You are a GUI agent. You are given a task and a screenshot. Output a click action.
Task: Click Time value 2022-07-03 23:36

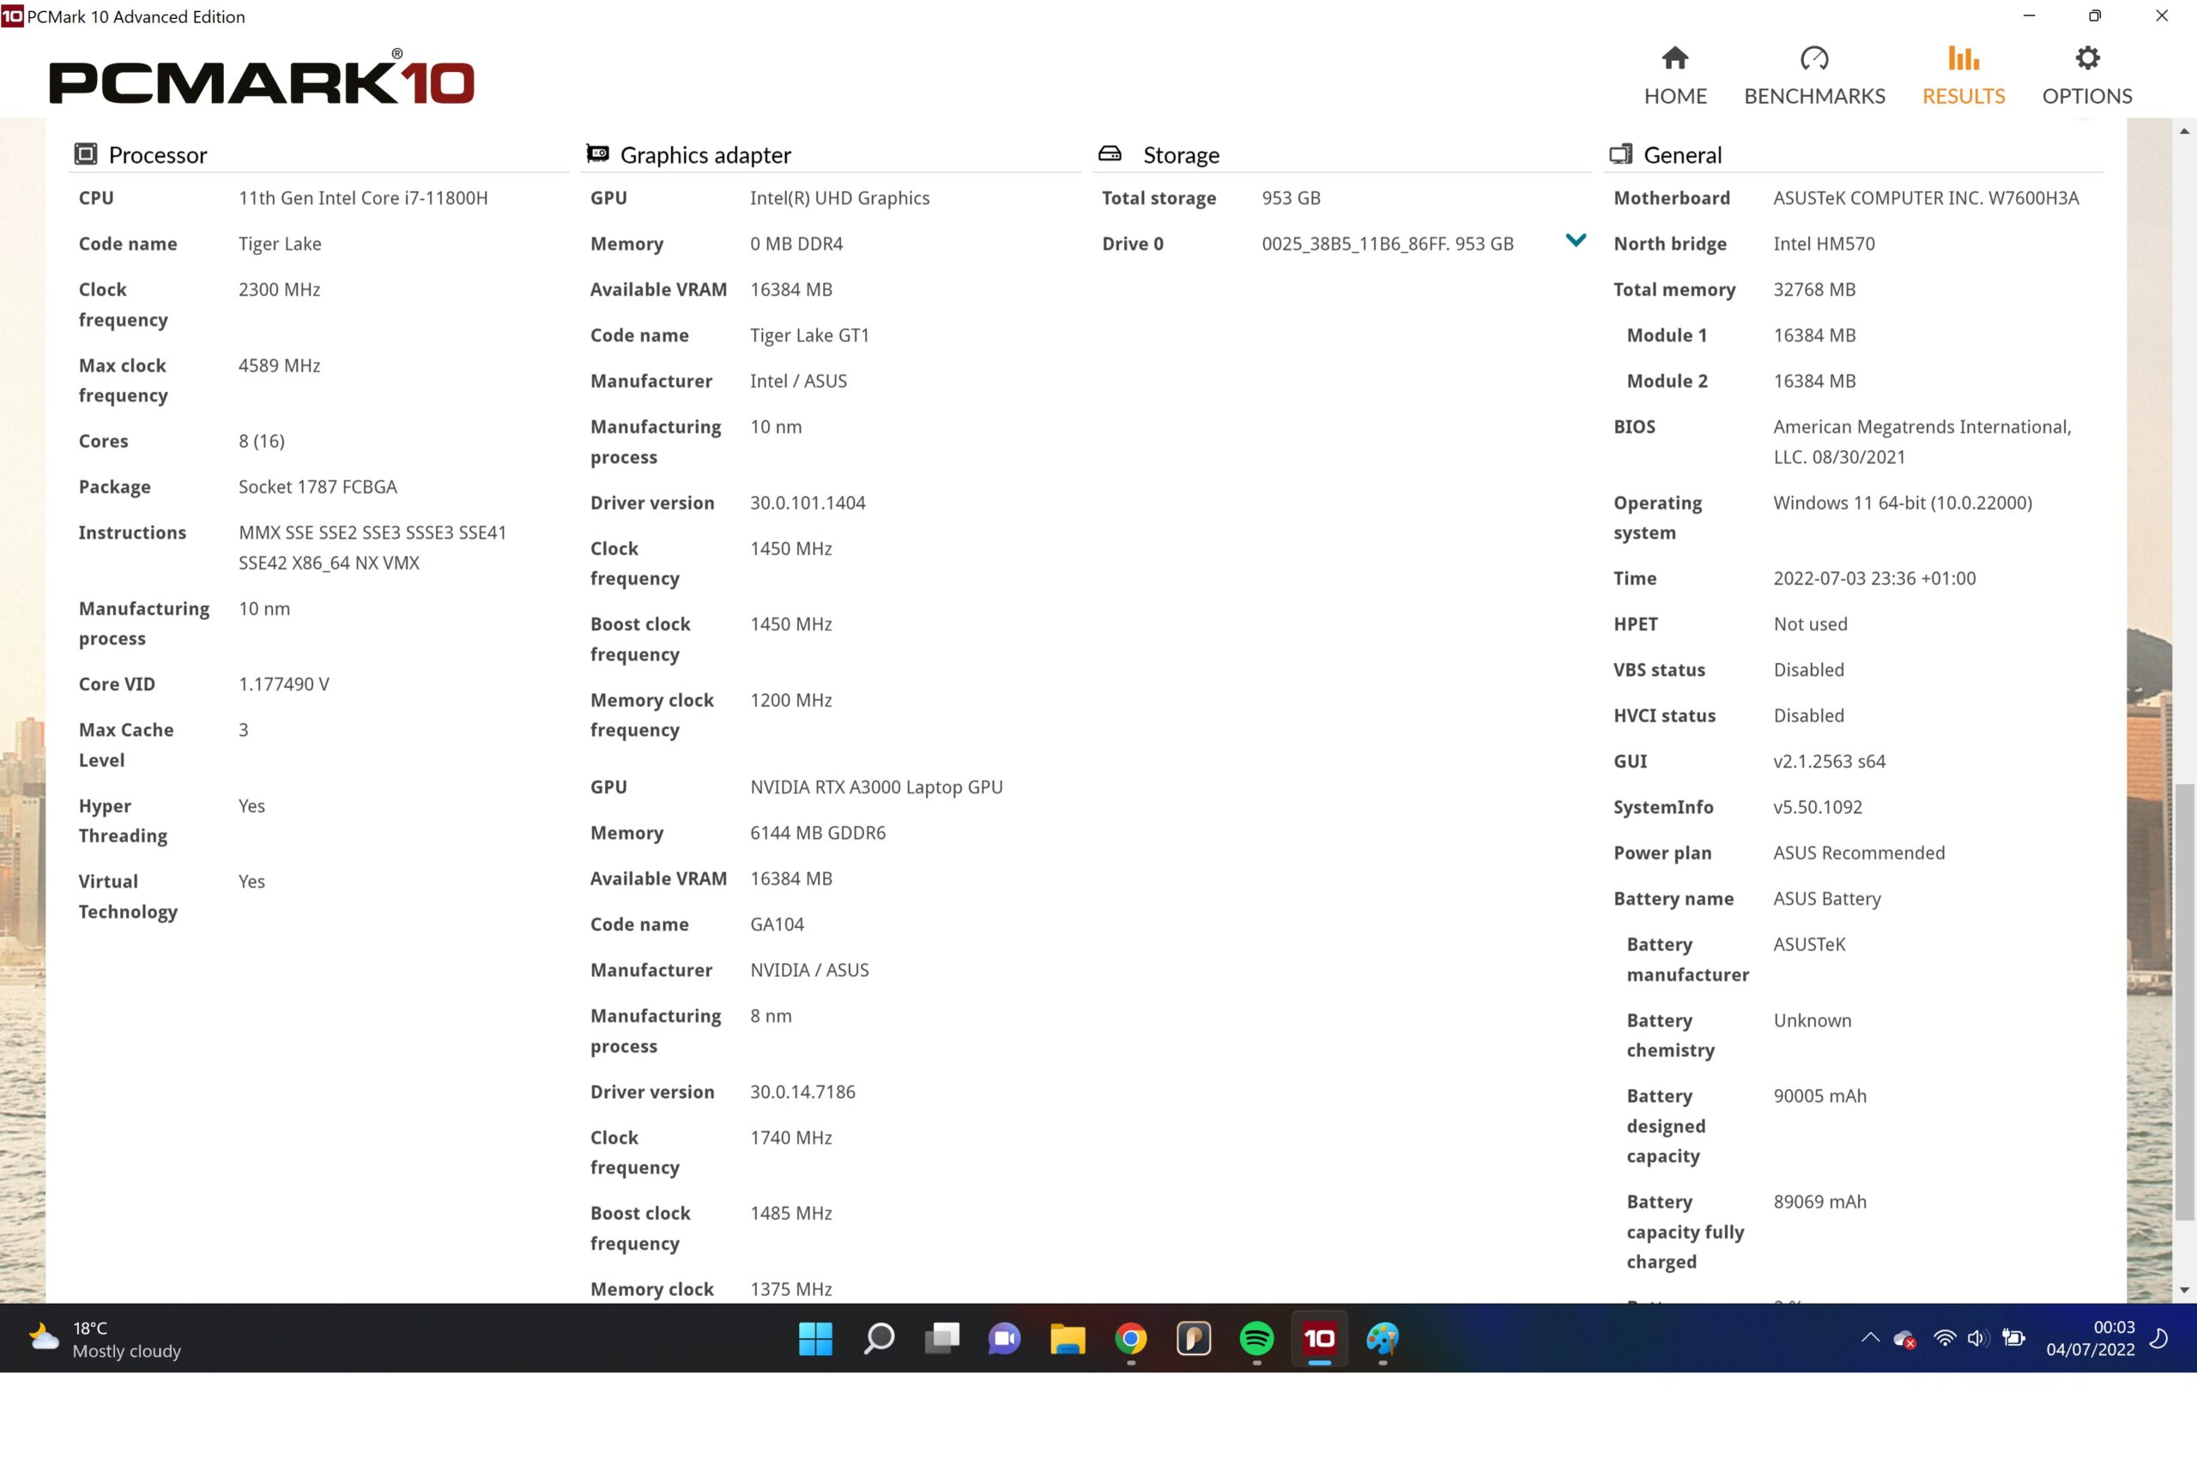pos(1874,579)
